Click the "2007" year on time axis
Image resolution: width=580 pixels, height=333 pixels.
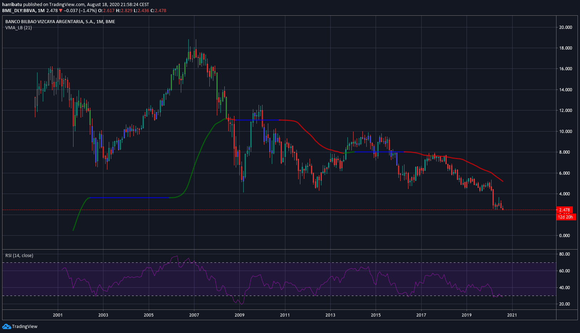click(x=194, y=315)
